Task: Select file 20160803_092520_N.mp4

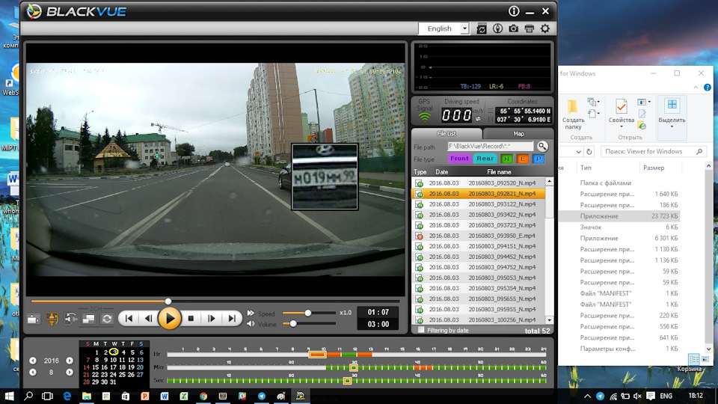Action: 479,183
